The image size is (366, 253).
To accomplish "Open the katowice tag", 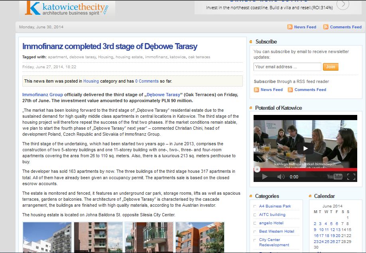I will click(x=178, y=57).
